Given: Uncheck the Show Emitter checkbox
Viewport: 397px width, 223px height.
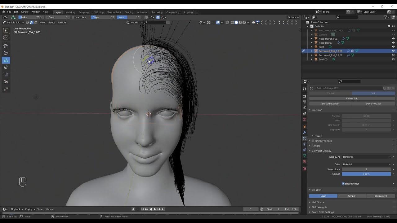Looking at the screenshot, I should tap(343, 184).
